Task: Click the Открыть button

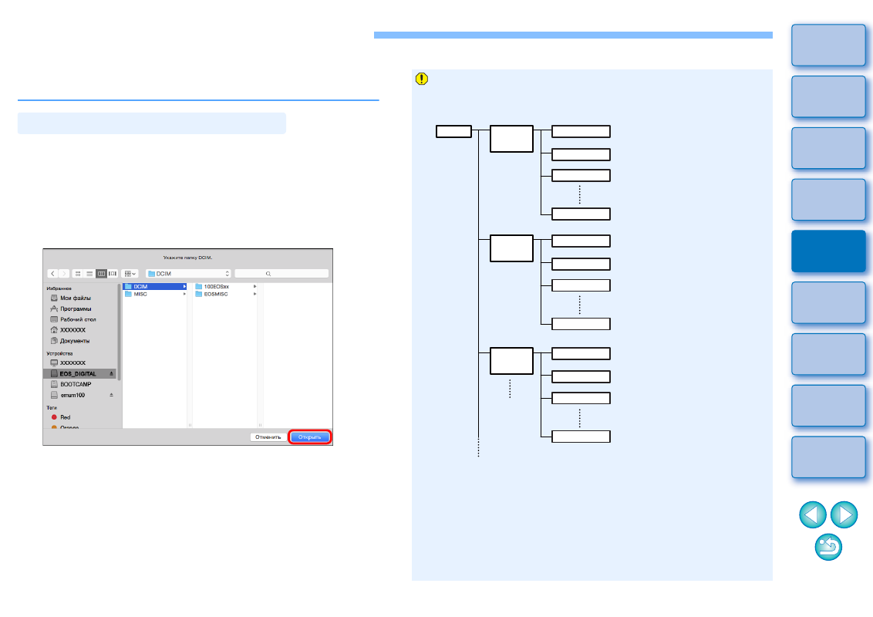Action: click(309, 437)
